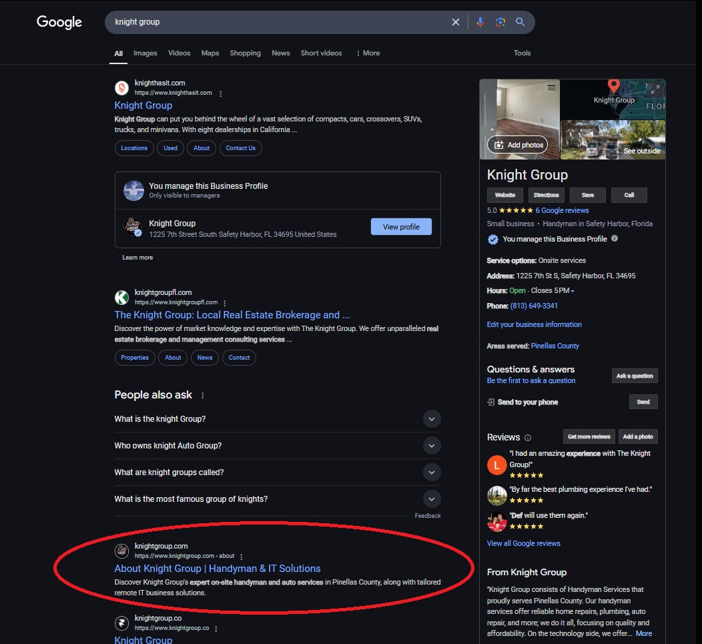702x644 pixels.
Task: Click the Locations sitelink chip under knighthasit.com
Action: [x=134, y=148]
